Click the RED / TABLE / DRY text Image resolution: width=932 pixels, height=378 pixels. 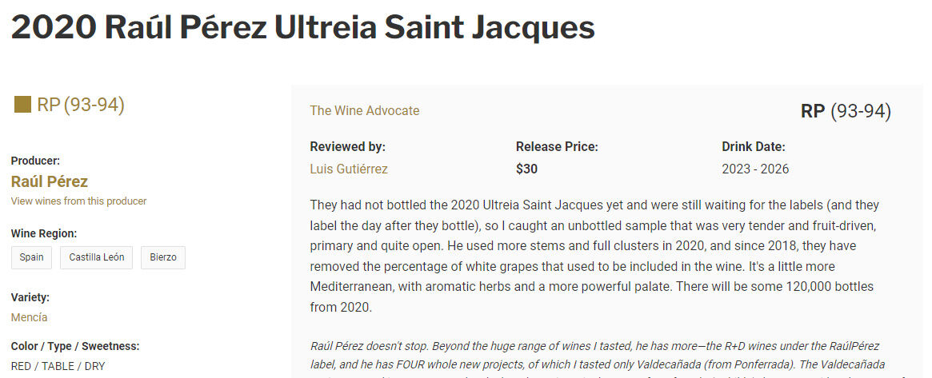pyautogui.click(x=58, y=366)
